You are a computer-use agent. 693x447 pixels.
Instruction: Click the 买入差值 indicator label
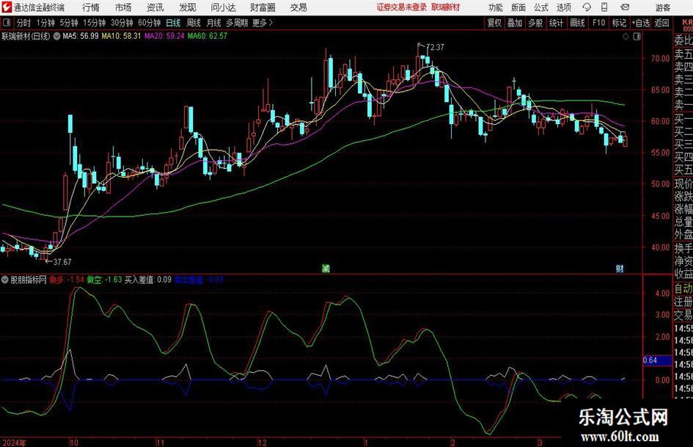click(x=148, y=280)
